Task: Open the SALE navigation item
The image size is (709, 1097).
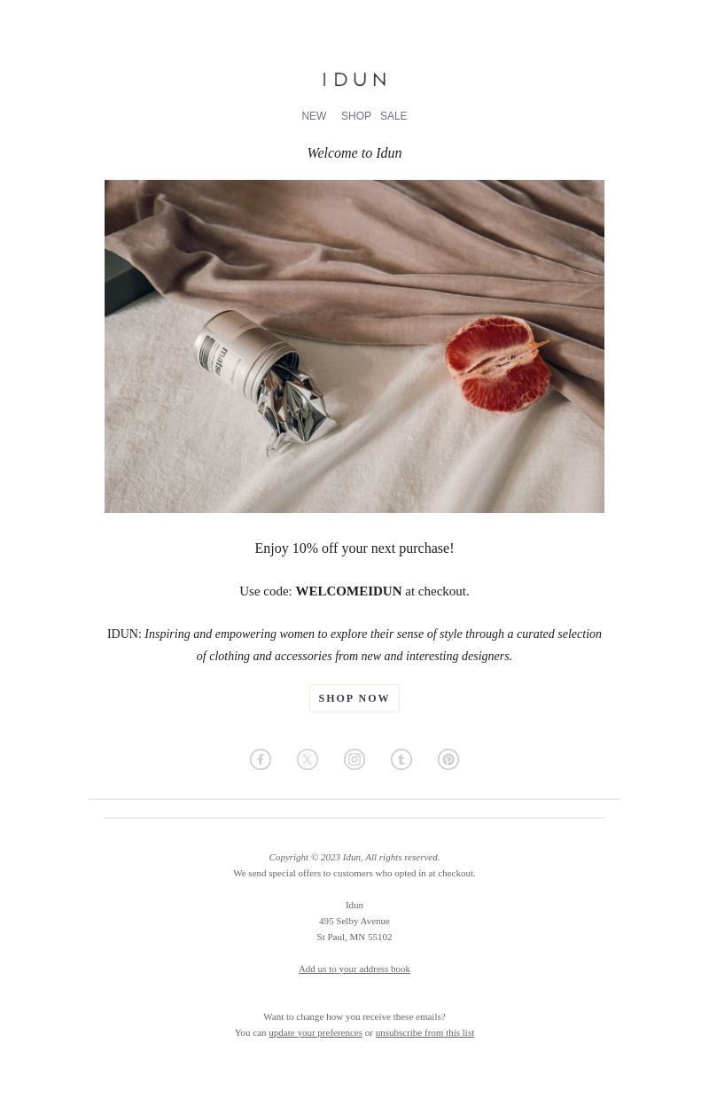Action: [x=393, y=116]
